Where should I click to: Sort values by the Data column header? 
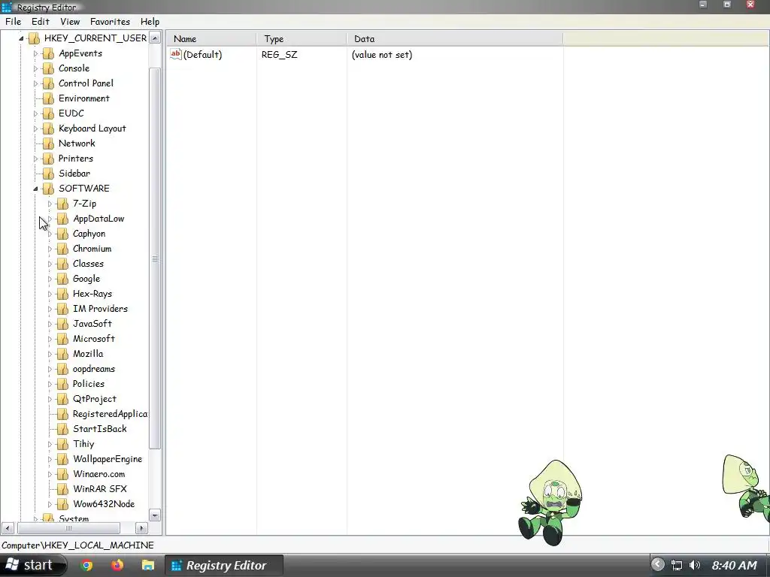[x=455, y=39]
